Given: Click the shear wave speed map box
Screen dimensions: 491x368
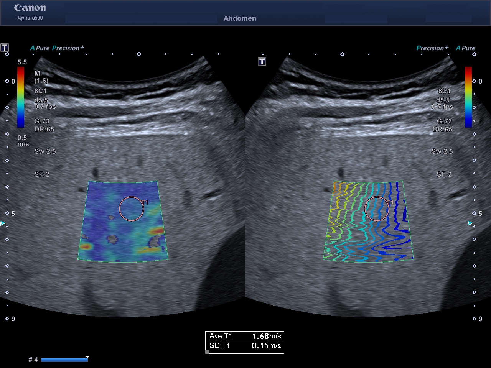Looking at the screenshot, I should [x=123, y=222].
